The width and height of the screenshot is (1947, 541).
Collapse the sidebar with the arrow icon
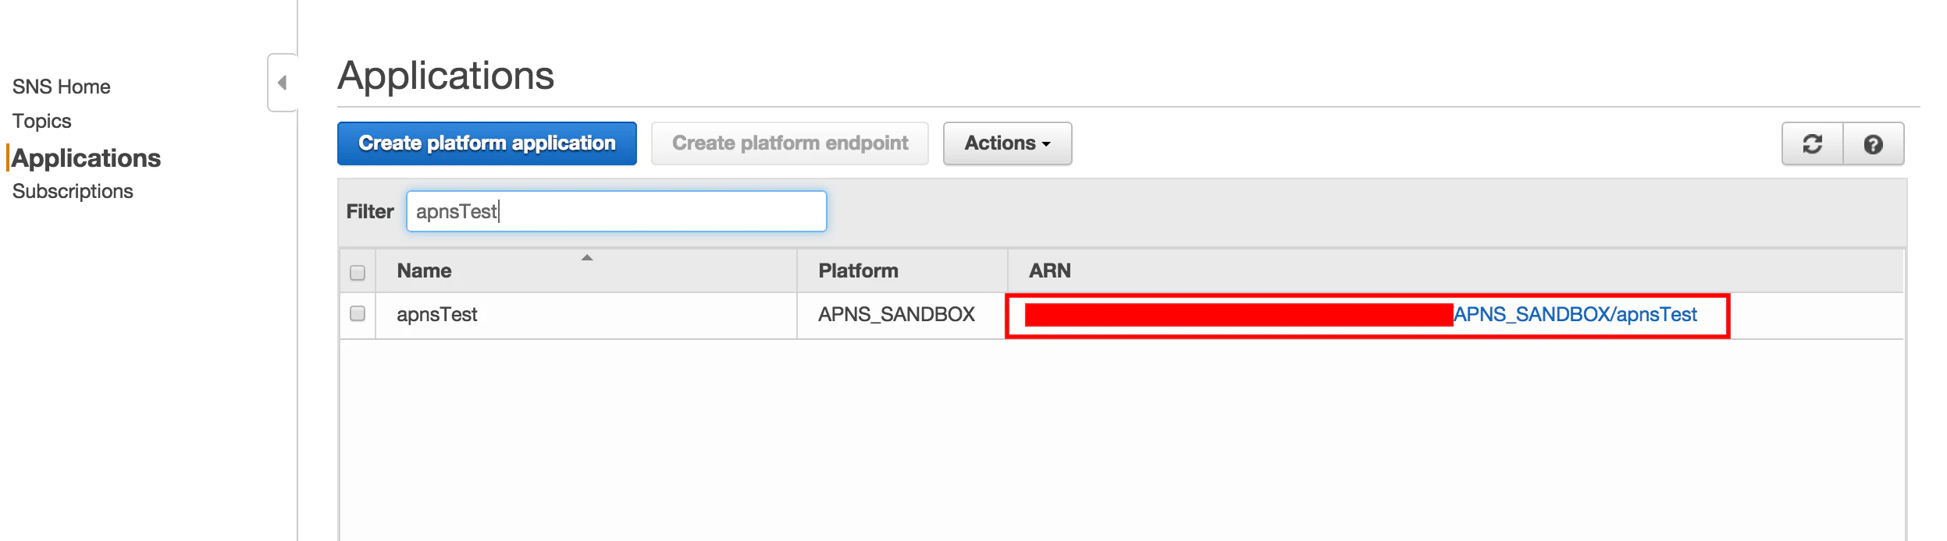(283, 83)
